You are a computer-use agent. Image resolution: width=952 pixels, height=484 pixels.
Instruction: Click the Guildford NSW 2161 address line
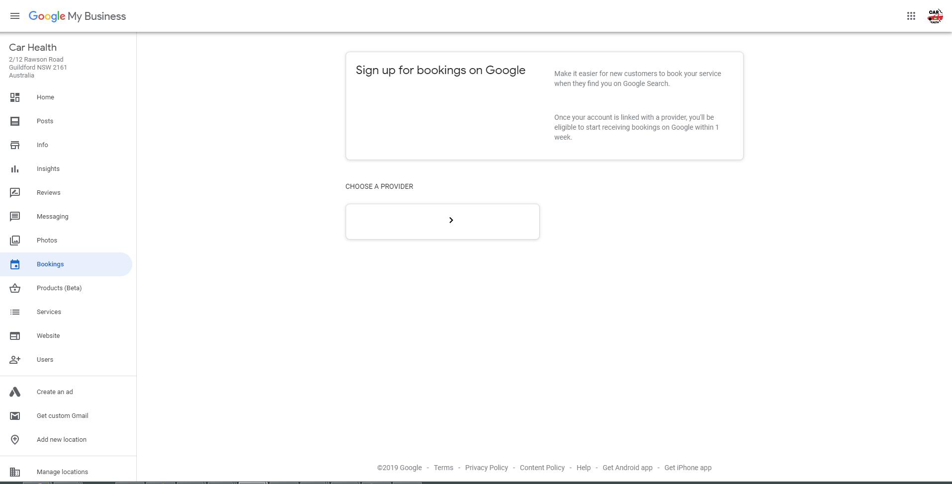pyautogui.click(x=38, y=67)
